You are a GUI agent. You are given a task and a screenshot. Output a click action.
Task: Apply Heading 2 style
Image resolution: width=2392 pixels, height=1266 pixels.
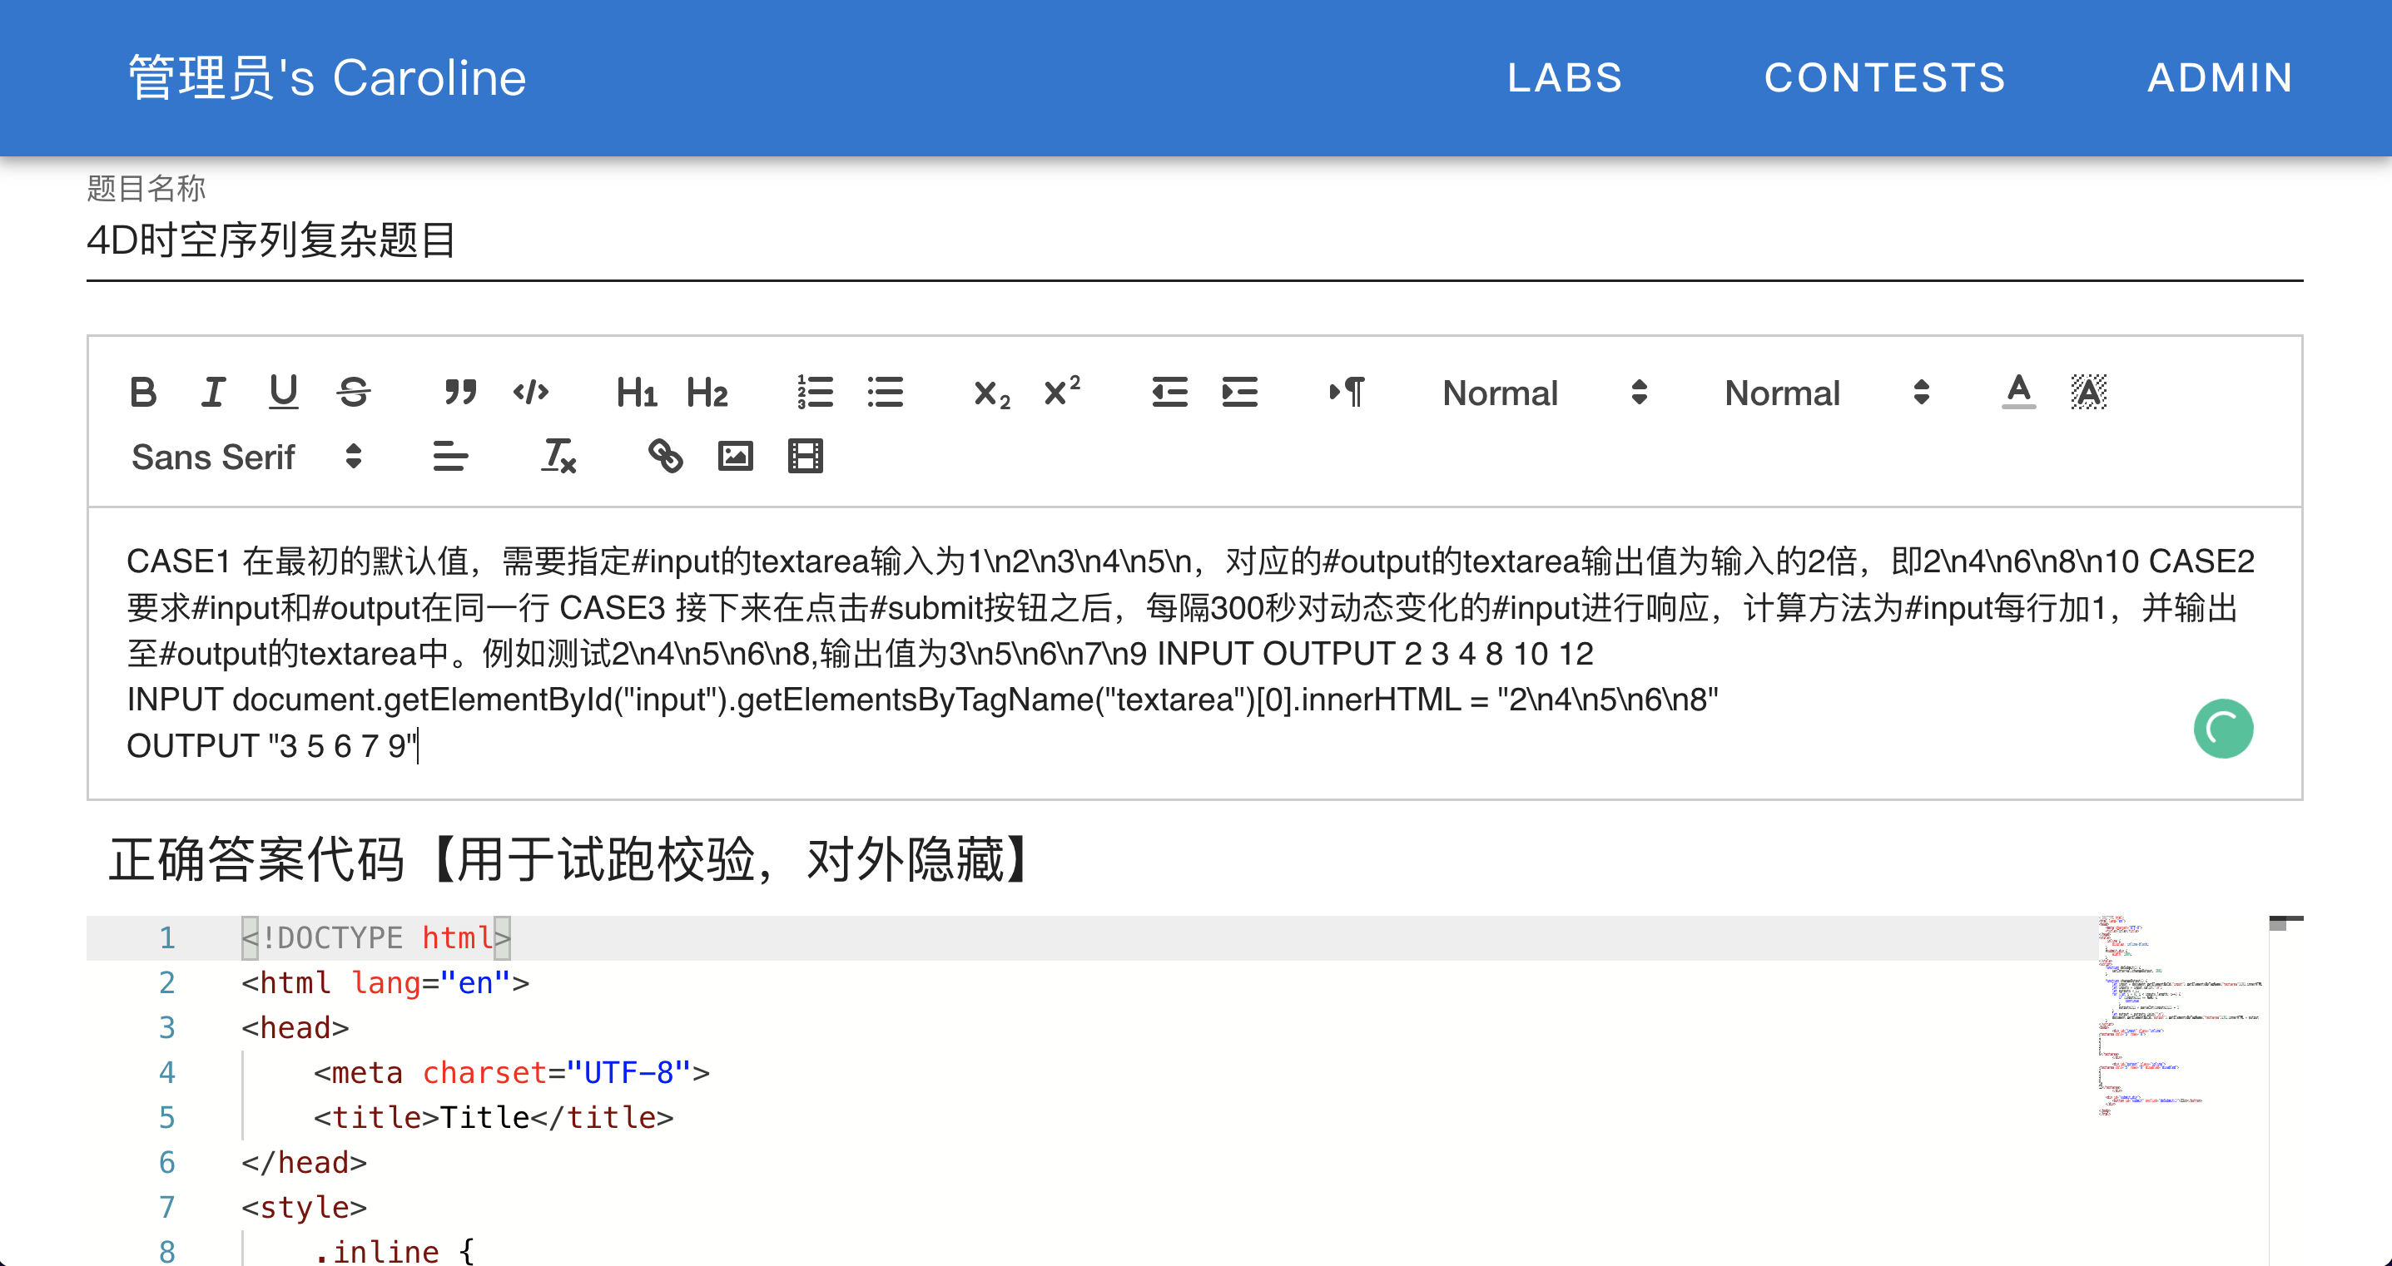[707, 393]
